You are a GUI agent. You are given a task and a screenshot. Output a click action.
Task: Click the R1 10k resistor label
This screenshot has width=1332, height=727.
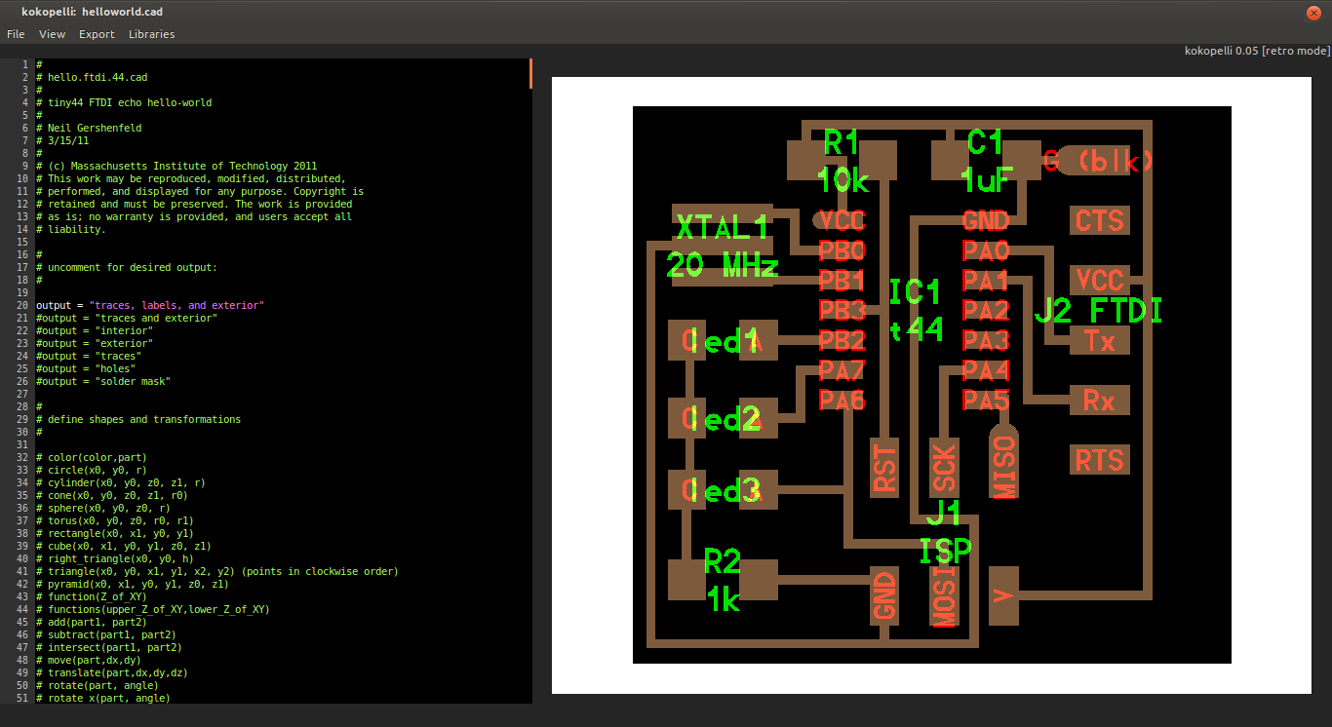(x=842, y=161)
